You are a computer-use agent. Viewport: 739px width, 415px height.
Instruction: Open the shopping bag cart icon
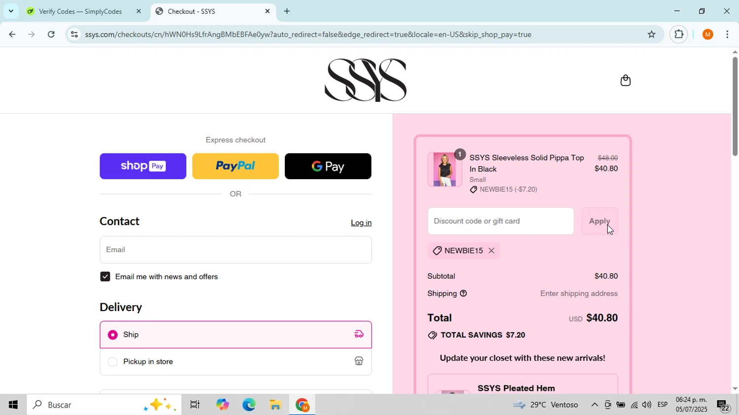click(625, 80)
